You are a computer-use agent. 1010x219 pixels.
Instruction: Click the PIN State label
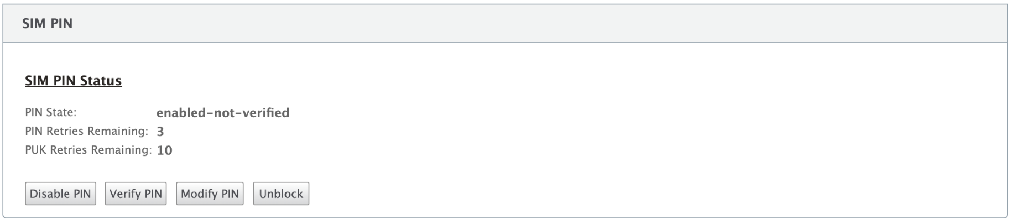[x=51, y=112]
